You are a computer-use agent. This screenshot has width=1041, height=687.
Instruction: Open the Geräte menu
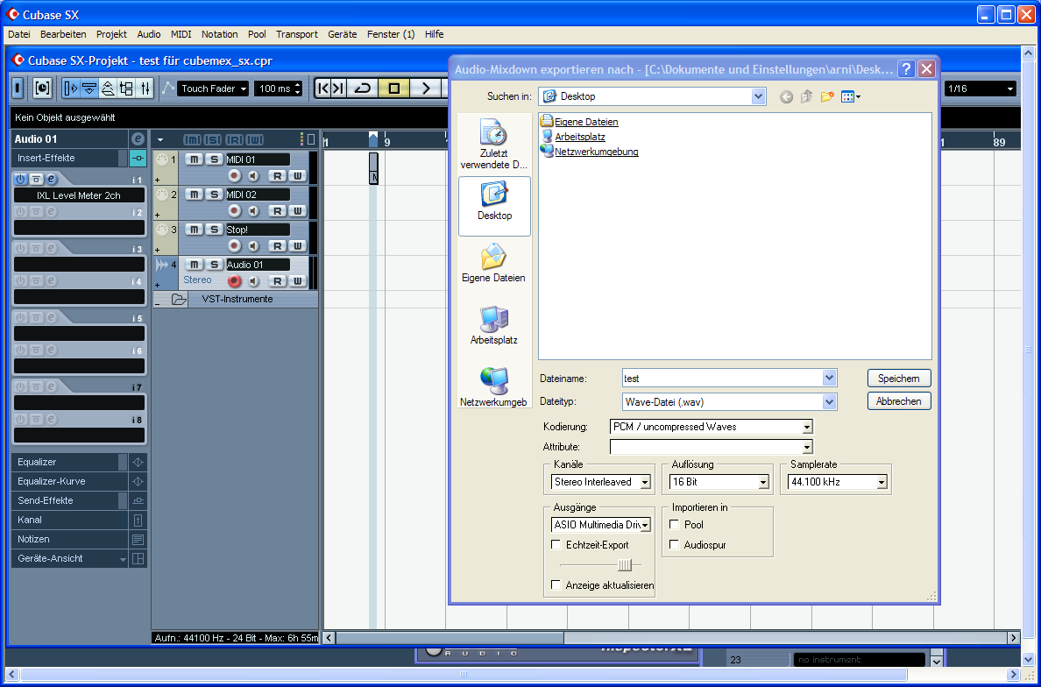click(342, 34)
